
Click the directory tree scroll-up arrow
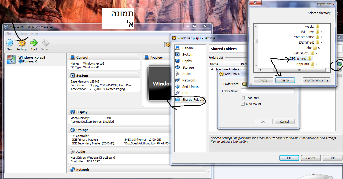(256, 26)
